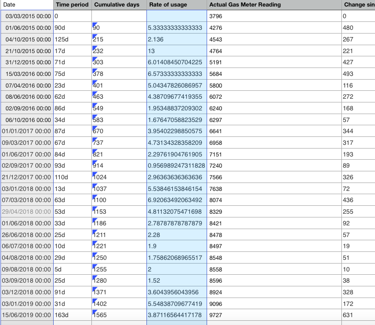375x325 pixels.
Task: Click Actual Gas Meter Reading column header
Action: tap(274, 5)
